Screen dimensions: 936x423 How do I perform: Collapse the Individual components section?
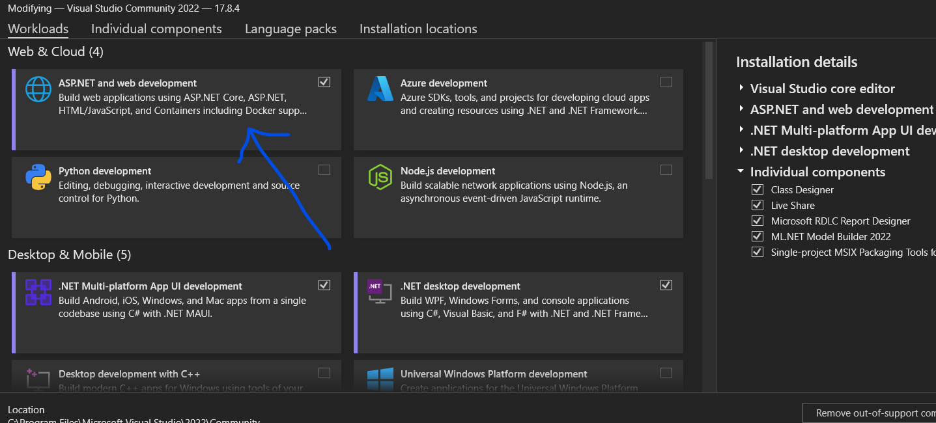741,172
